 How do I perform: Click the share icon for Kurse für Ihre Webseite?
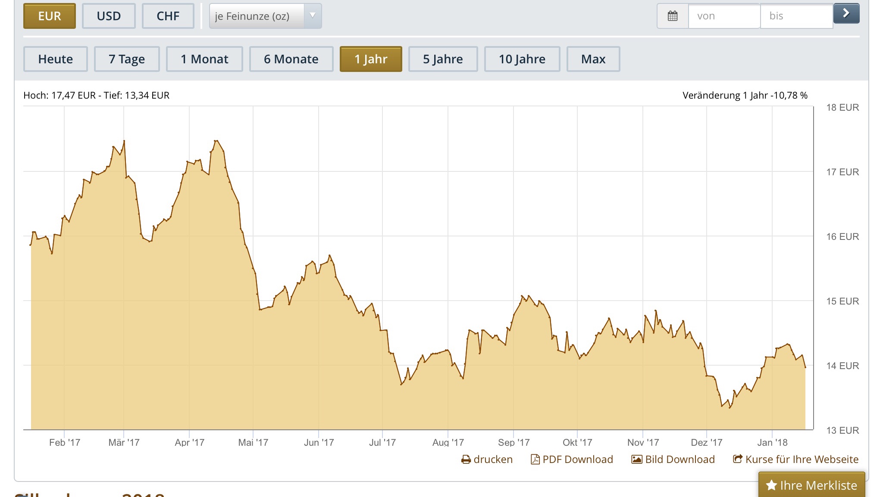coord(738,459)
